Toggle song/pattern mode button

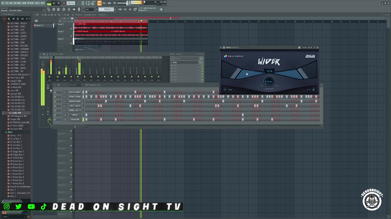tap(49, 3)
